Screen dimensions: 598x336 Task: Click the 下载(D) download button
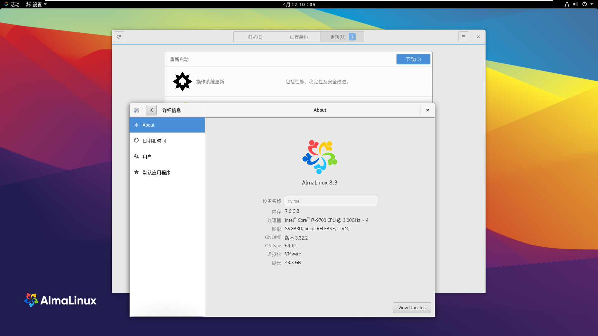pyautogui.click(x=413, y=59)
